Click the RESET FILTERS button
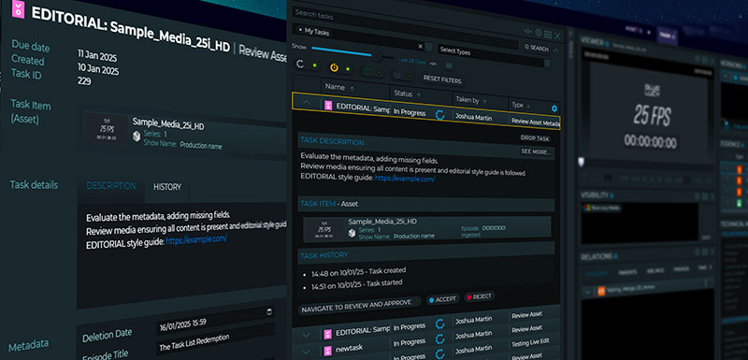Viewport: 748px width, 360px height. pyautogui.click(x=442, y=79)
